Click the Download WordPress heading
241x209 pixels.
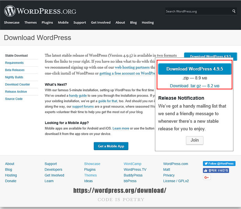click(x=38, y=38)
